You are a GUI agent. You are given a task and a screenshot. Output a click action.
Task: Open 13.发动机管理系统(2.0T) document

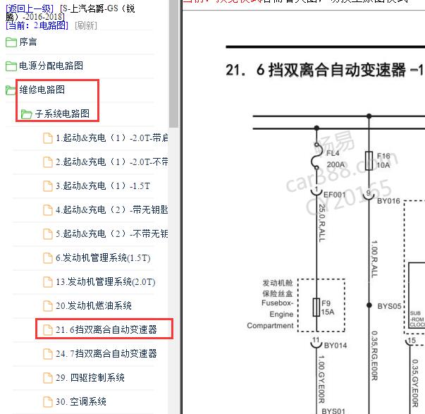[106, 281]
